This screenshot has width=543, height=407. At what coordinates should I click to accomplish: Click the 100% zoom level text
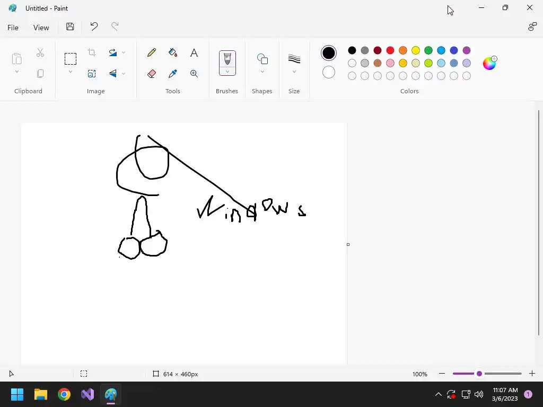point(420,374)
